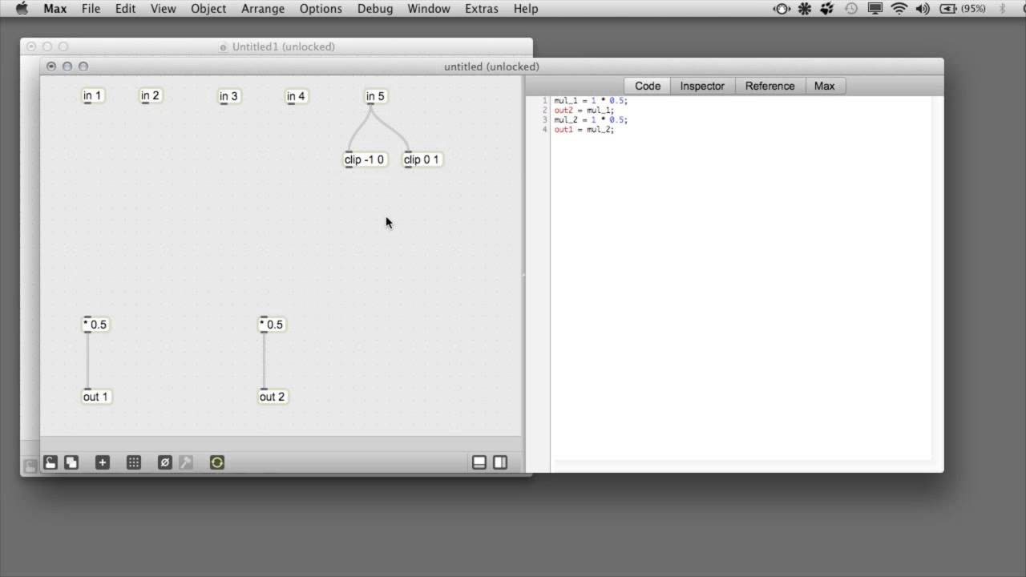The height and width of the screenshot is (577, 1026).
Task: Select the clip 0 1 object
Action: pyautogui.click(x=422, y=159)
